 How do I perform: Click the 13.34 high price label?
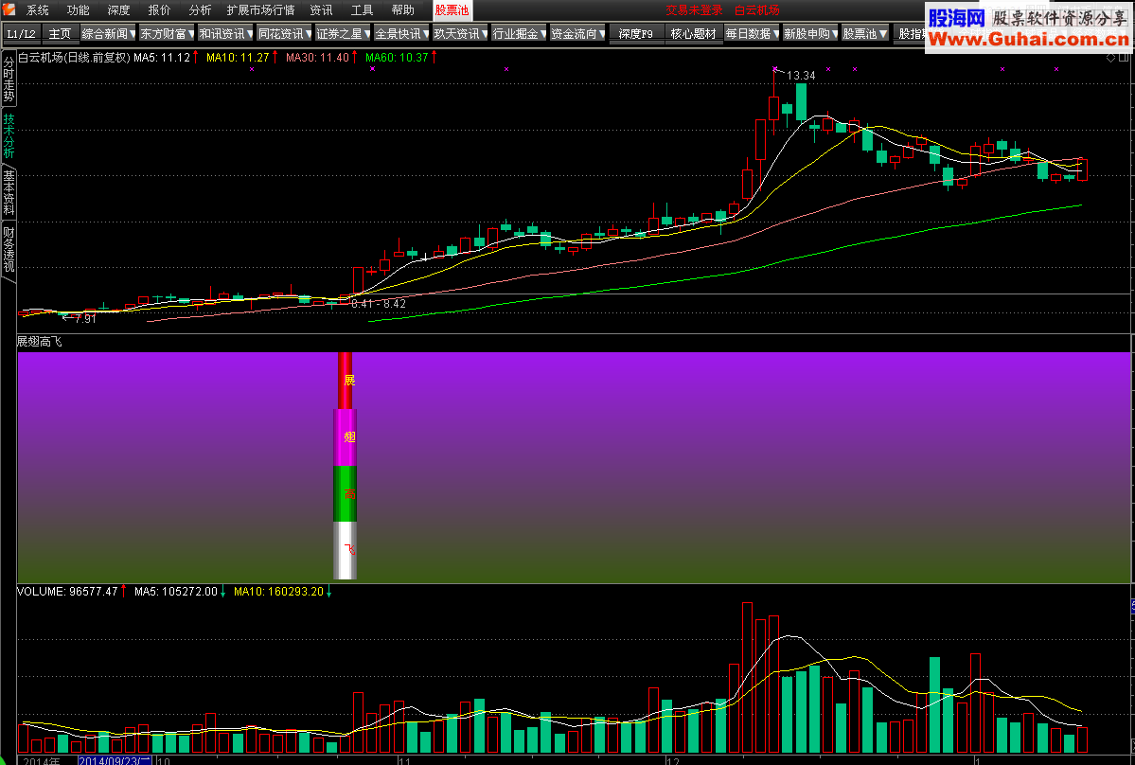click(801, 76)
